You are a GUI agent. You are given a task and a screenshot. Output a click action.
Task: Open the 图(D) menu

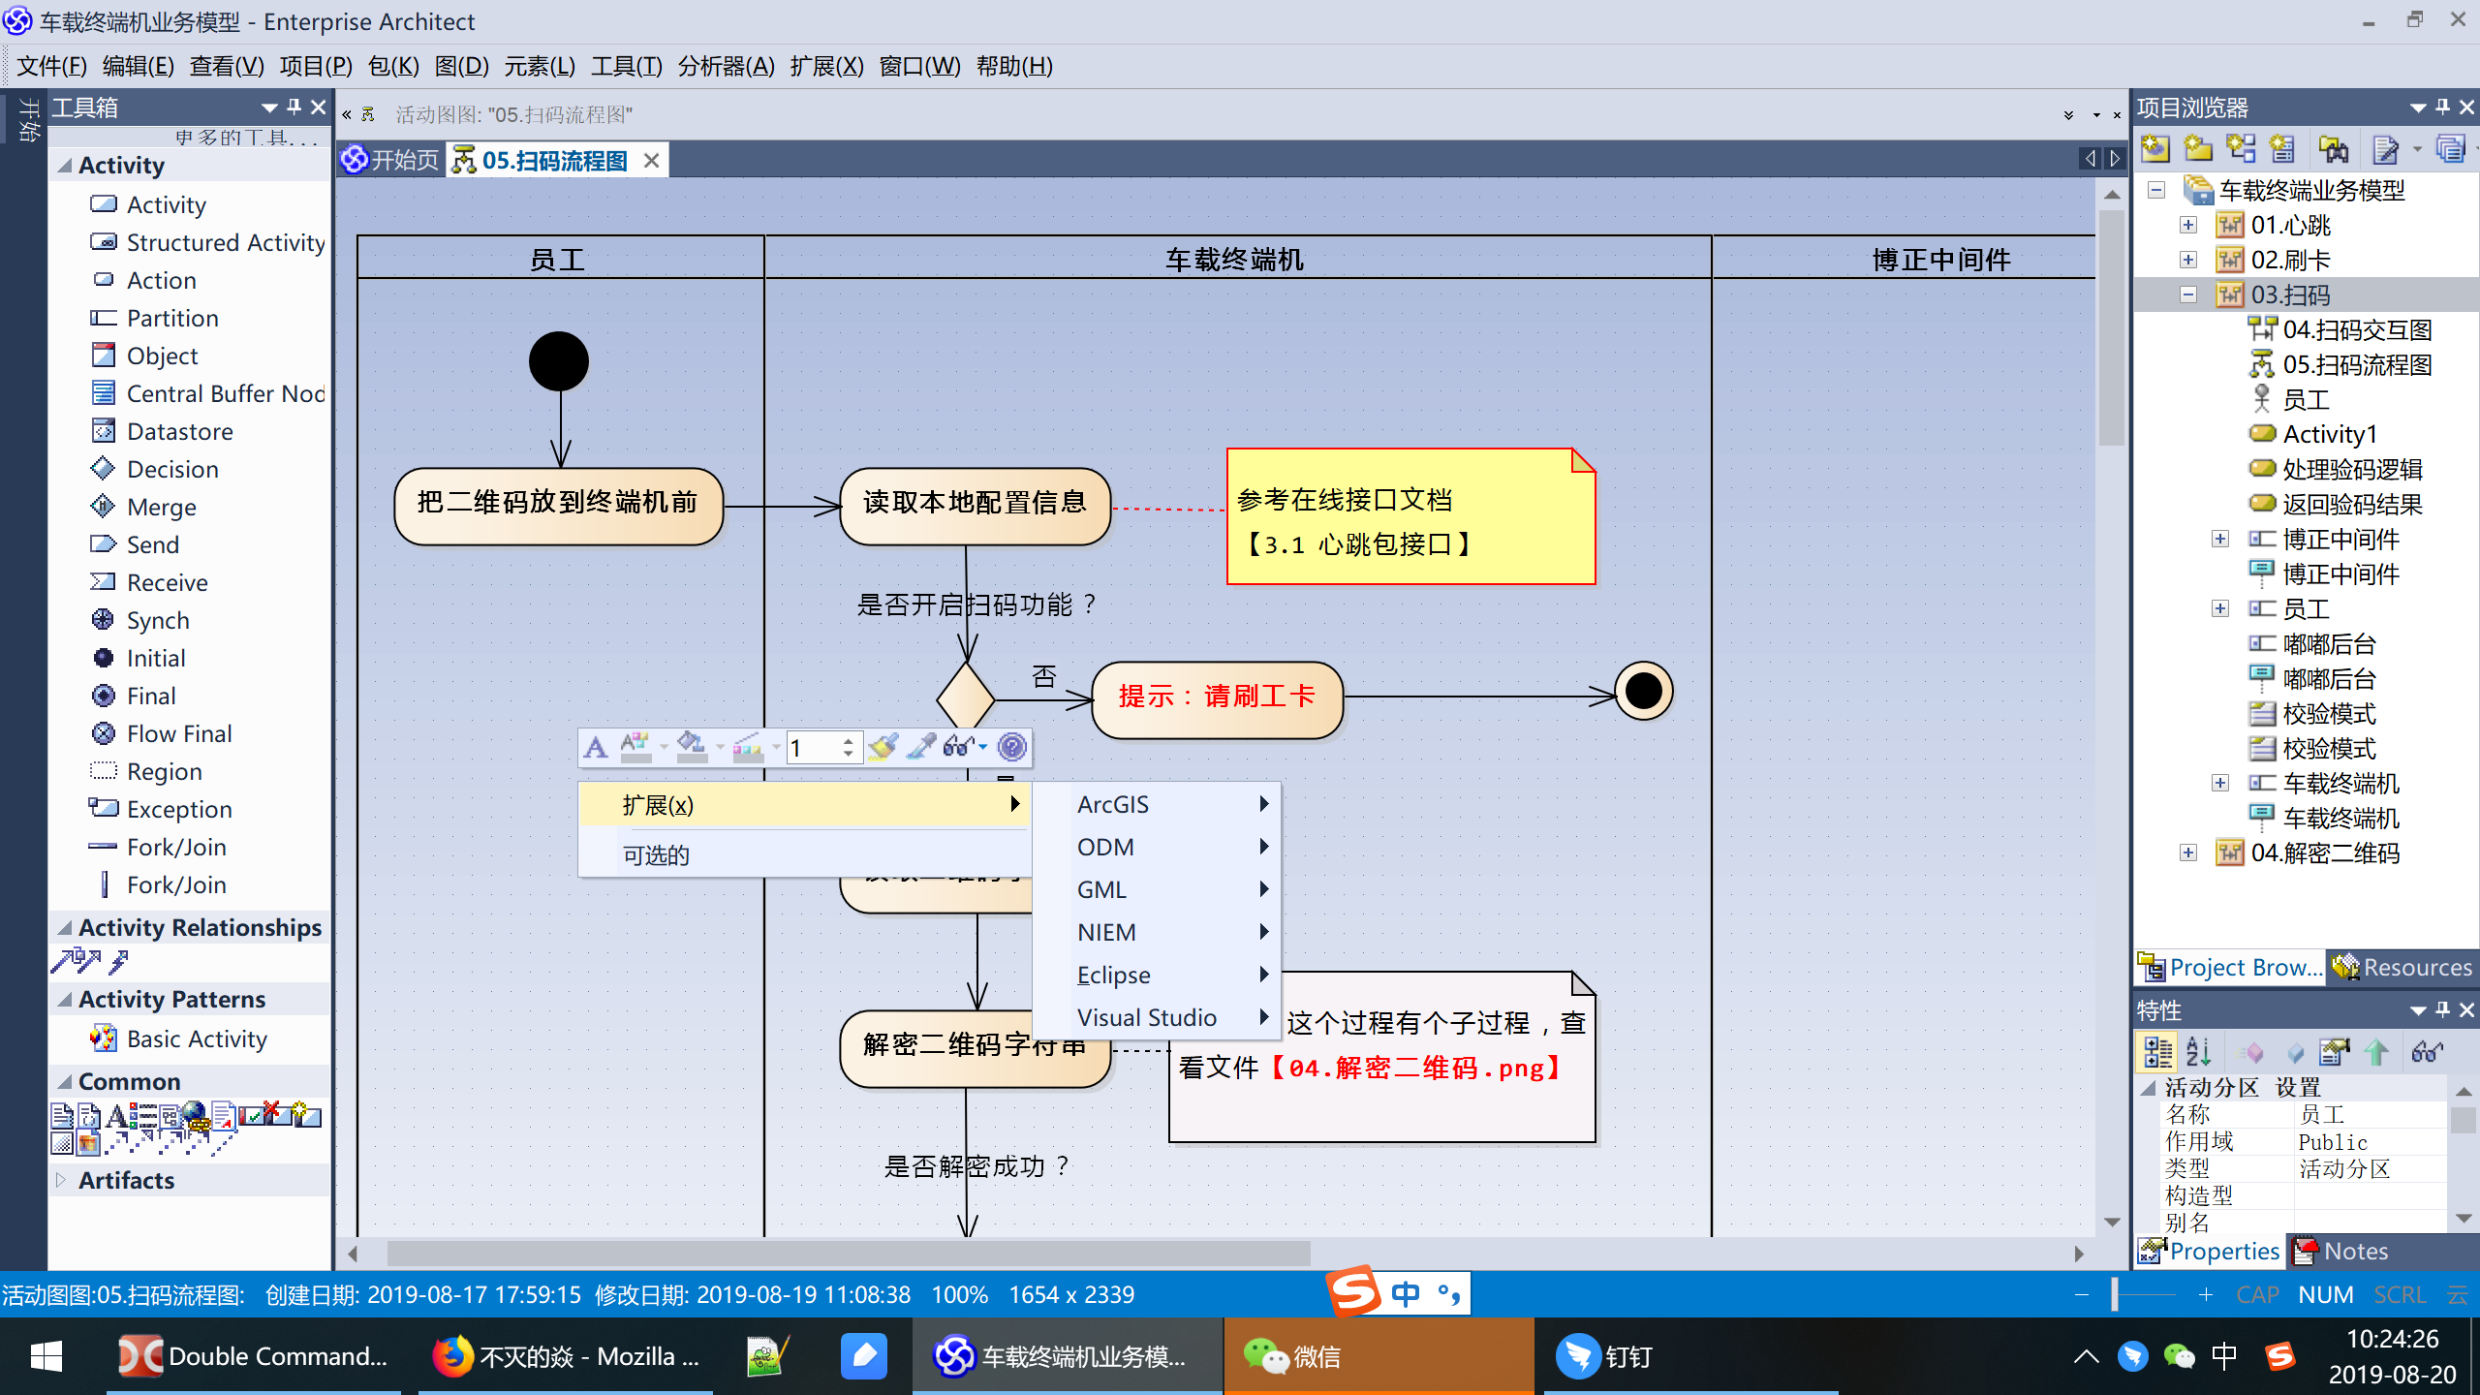coord(461,66)
